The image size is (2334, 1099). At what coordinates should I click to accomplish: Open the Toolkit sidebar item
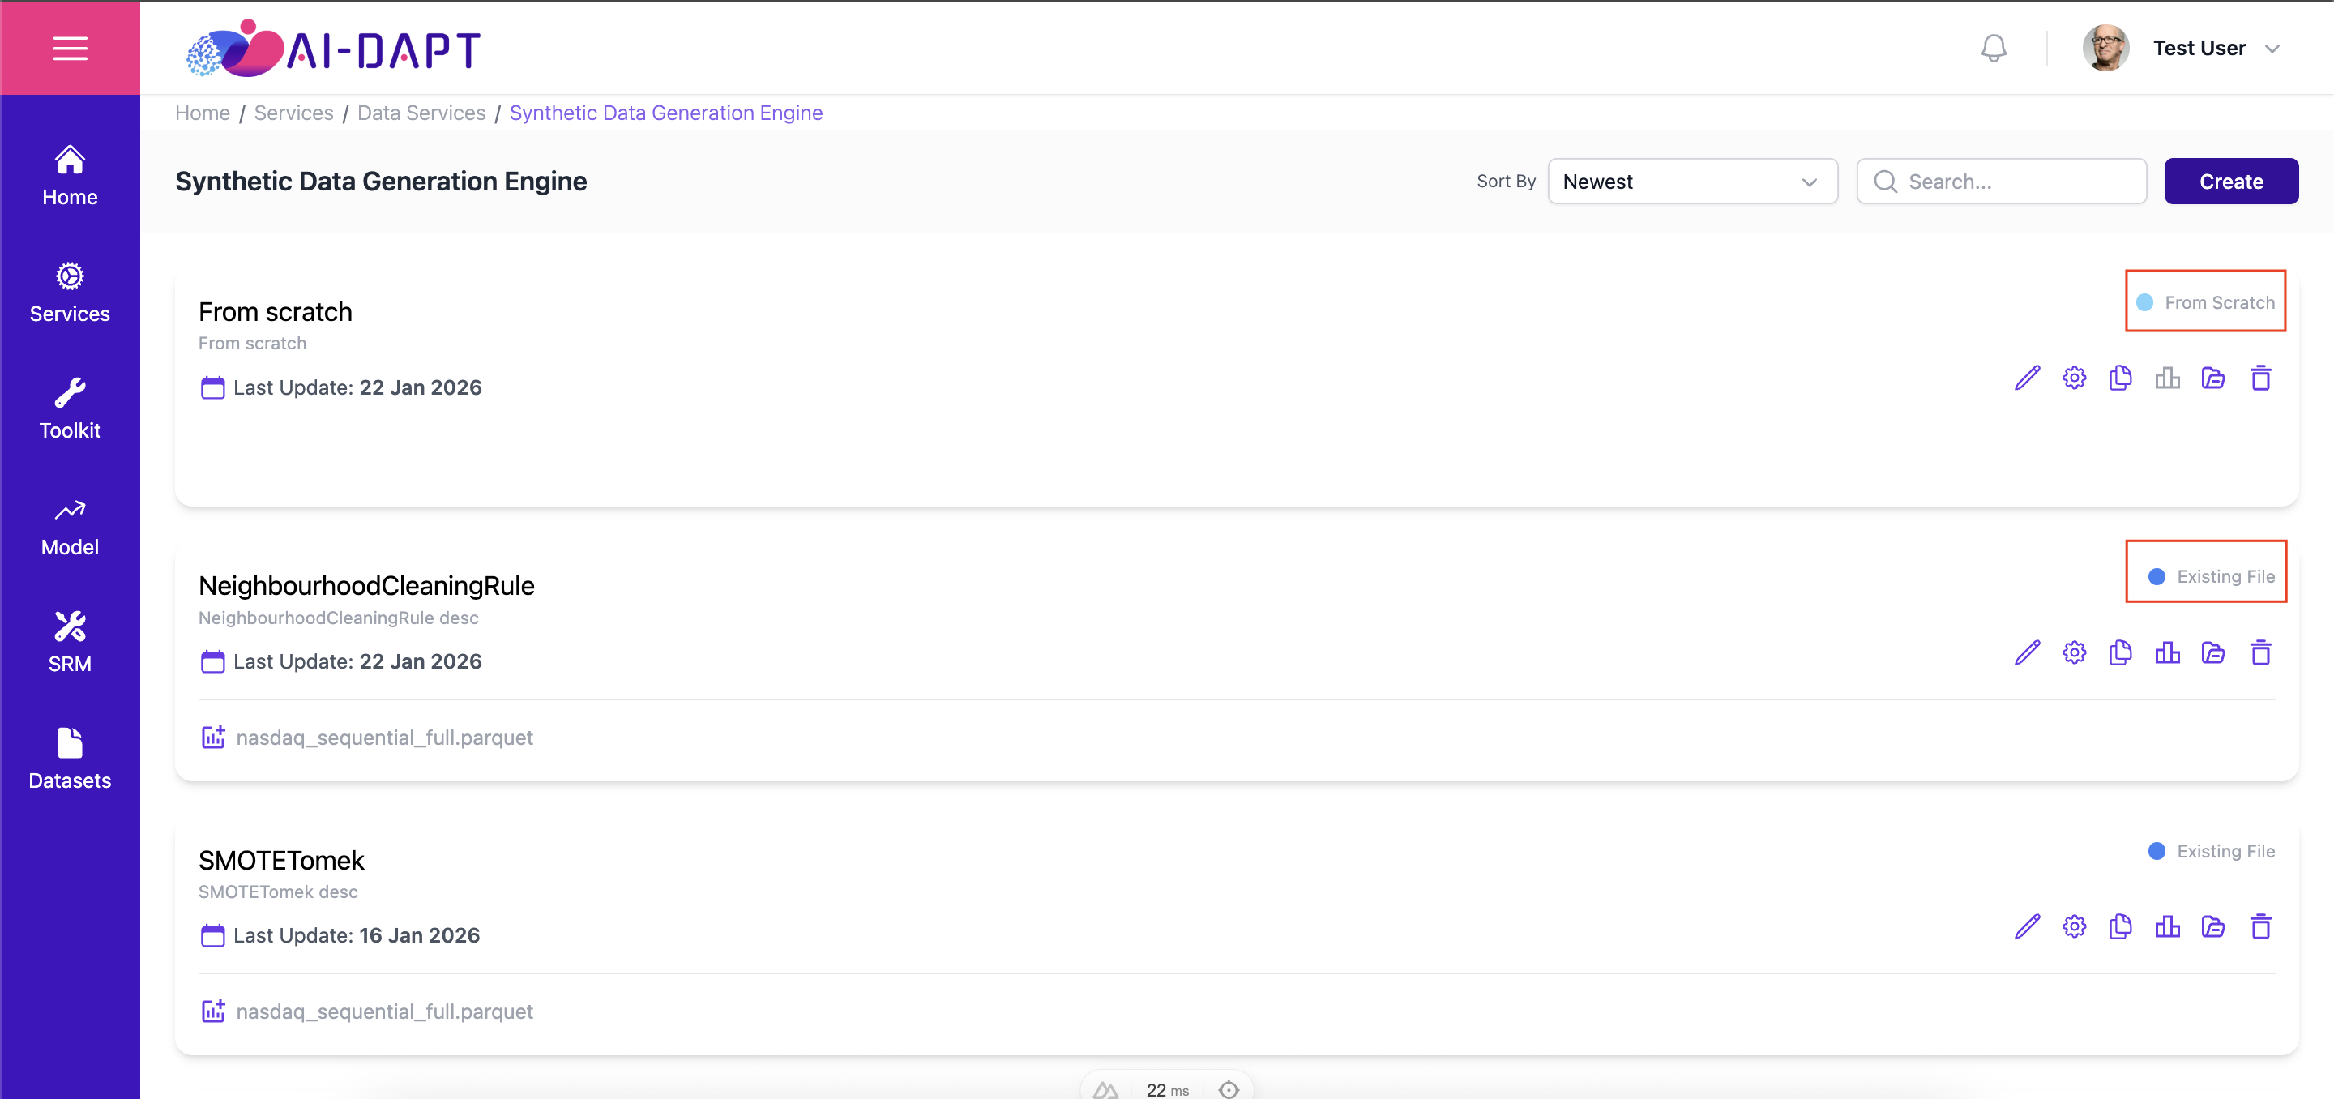point(70,409)
